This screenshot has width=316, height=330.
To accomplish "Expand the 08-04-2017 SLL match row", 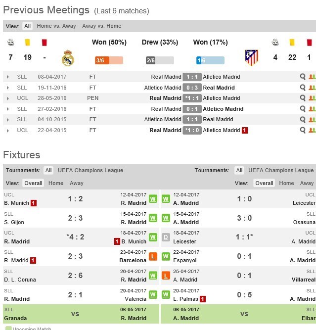I will tap(7, 77).
